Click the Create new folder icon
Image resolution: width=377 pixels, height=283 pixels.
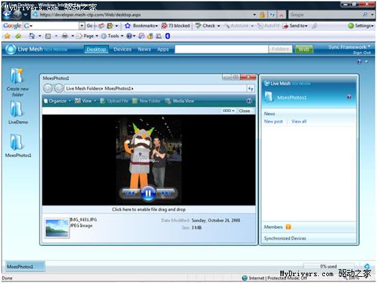(16, 76)
